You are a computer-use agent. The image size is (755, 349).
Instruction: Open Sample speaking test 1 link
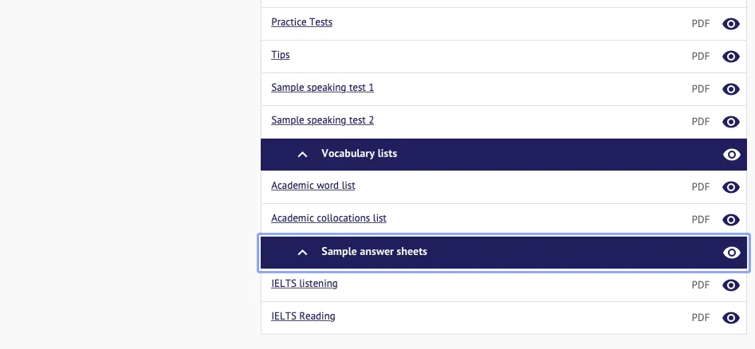point(322,88)
